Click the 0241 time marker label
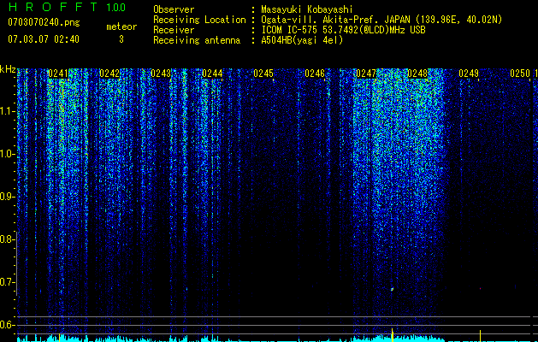The image size is (538, 342). [x=57, y=74]
